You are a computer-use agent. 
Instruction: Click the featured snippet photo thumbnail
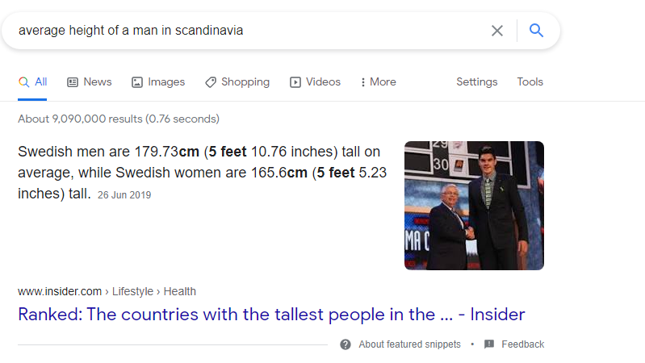tap(474, 206)
